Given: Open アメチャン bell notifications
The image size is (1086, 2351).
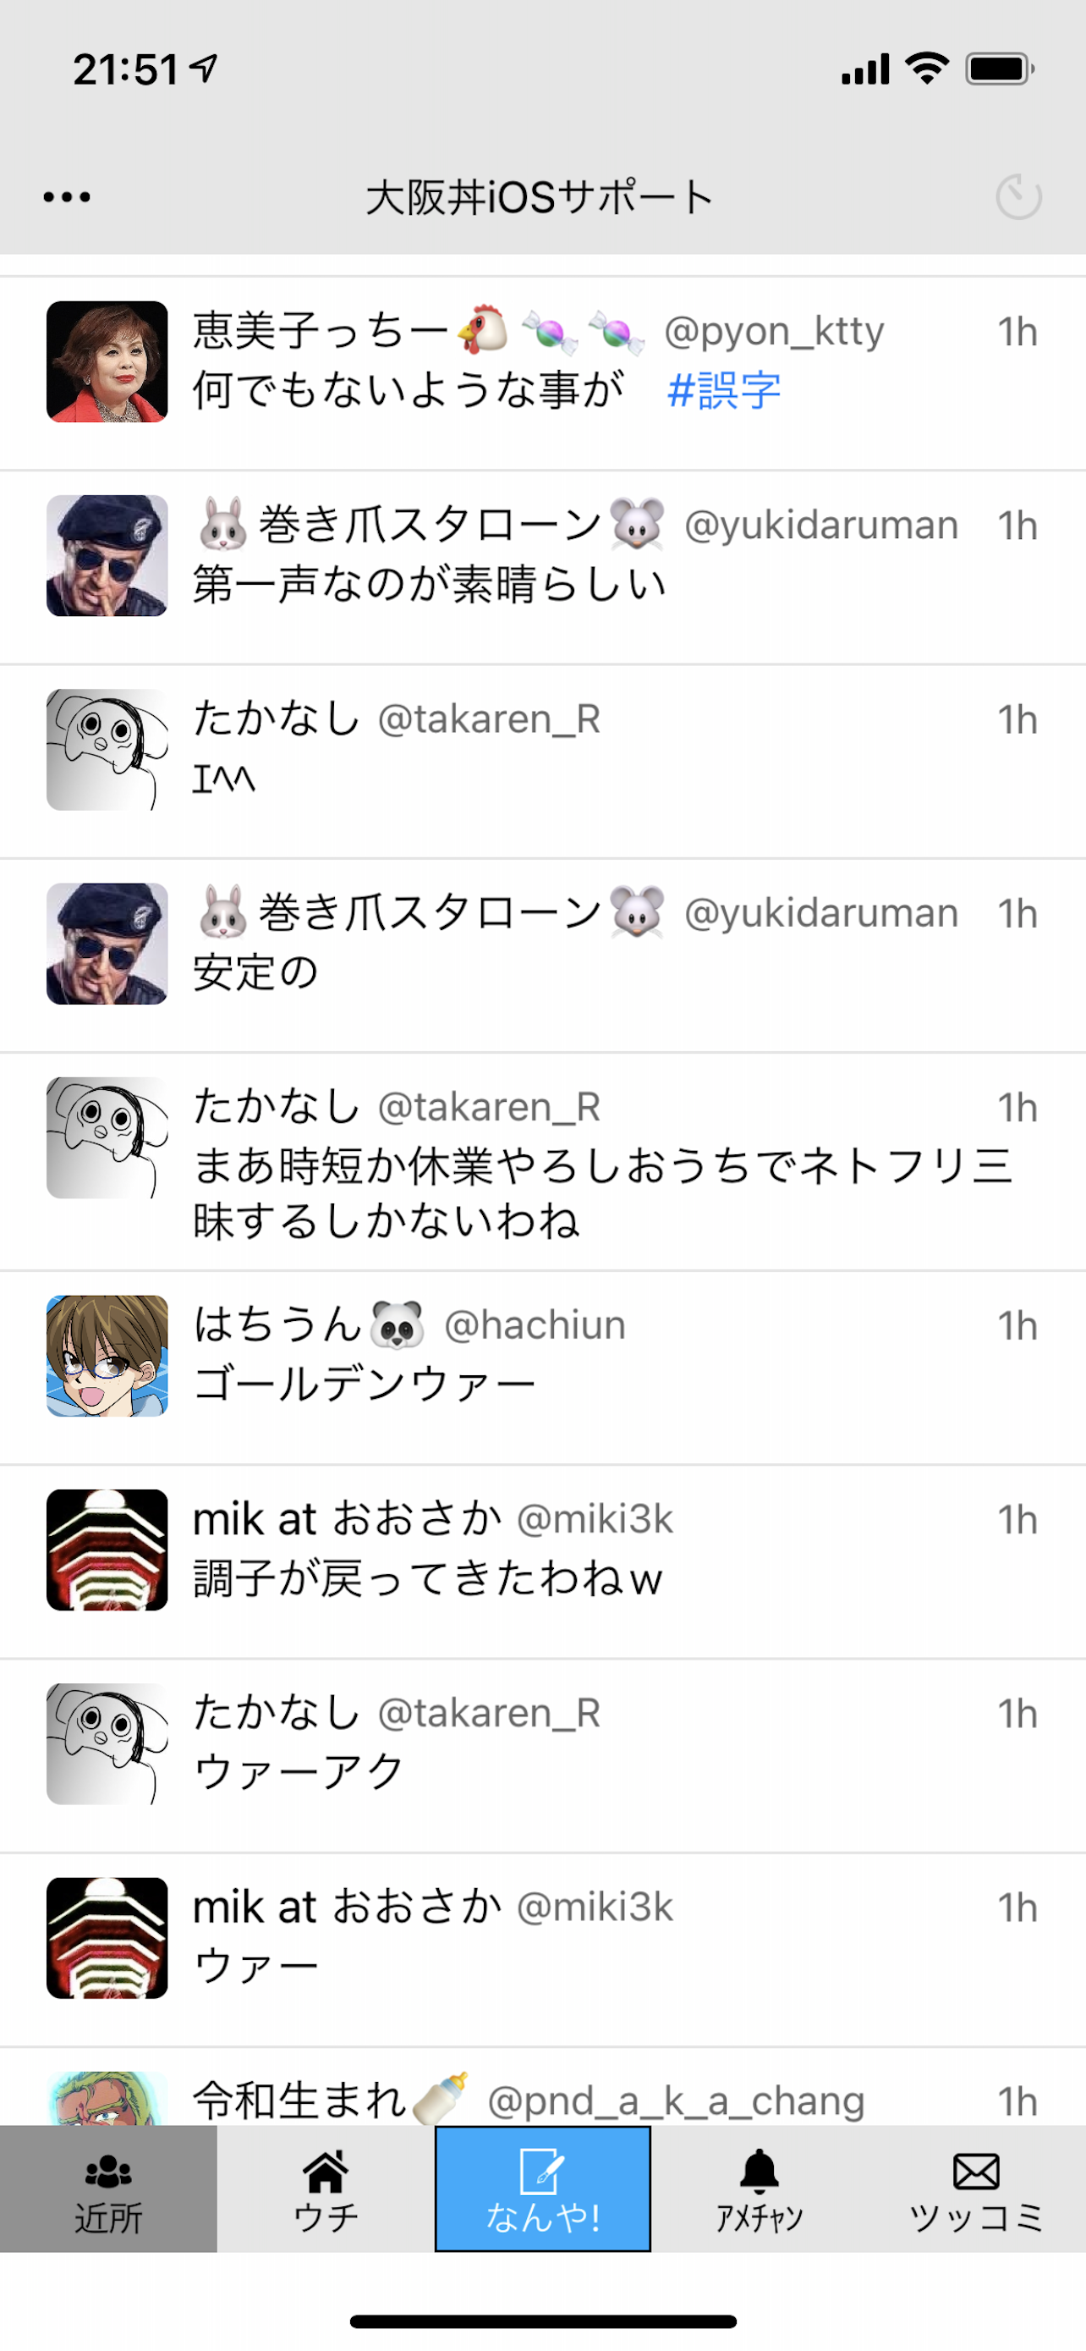Looking at the screenshot, I should tap(760, 2188).
